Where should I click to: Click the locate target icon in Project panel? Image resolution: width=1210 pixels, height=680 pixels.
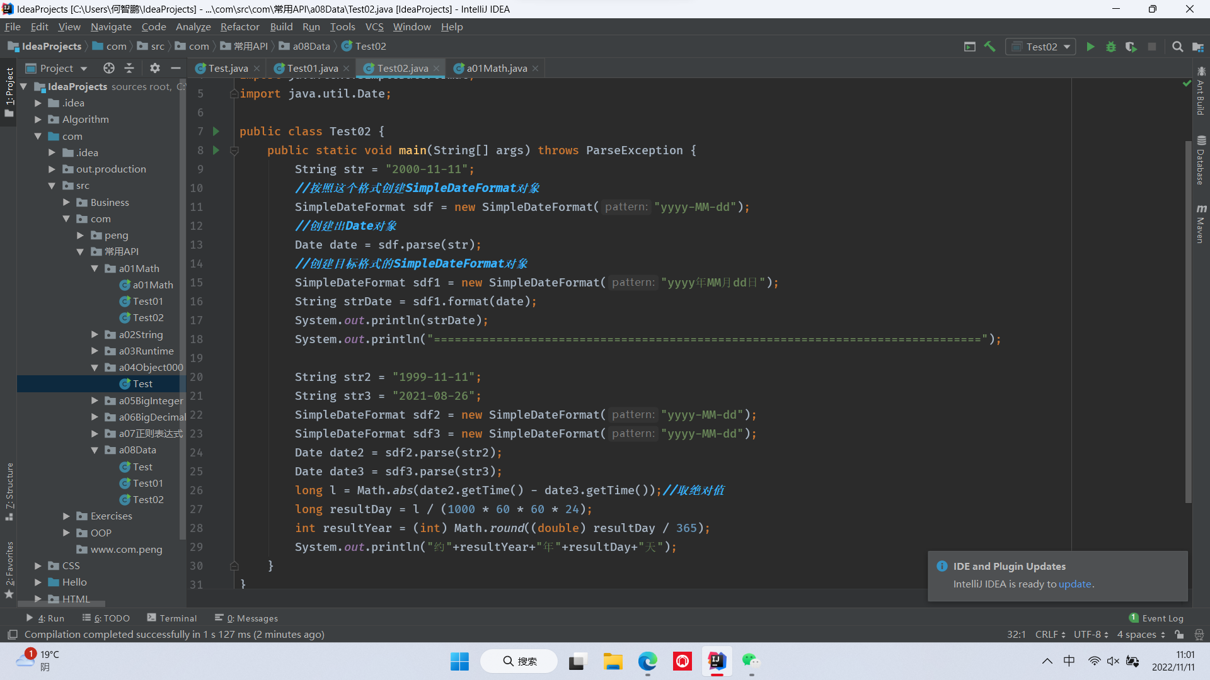point(109,68)
